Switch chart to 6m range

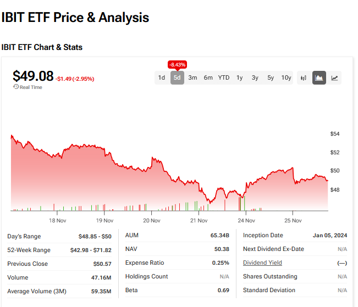208,78
